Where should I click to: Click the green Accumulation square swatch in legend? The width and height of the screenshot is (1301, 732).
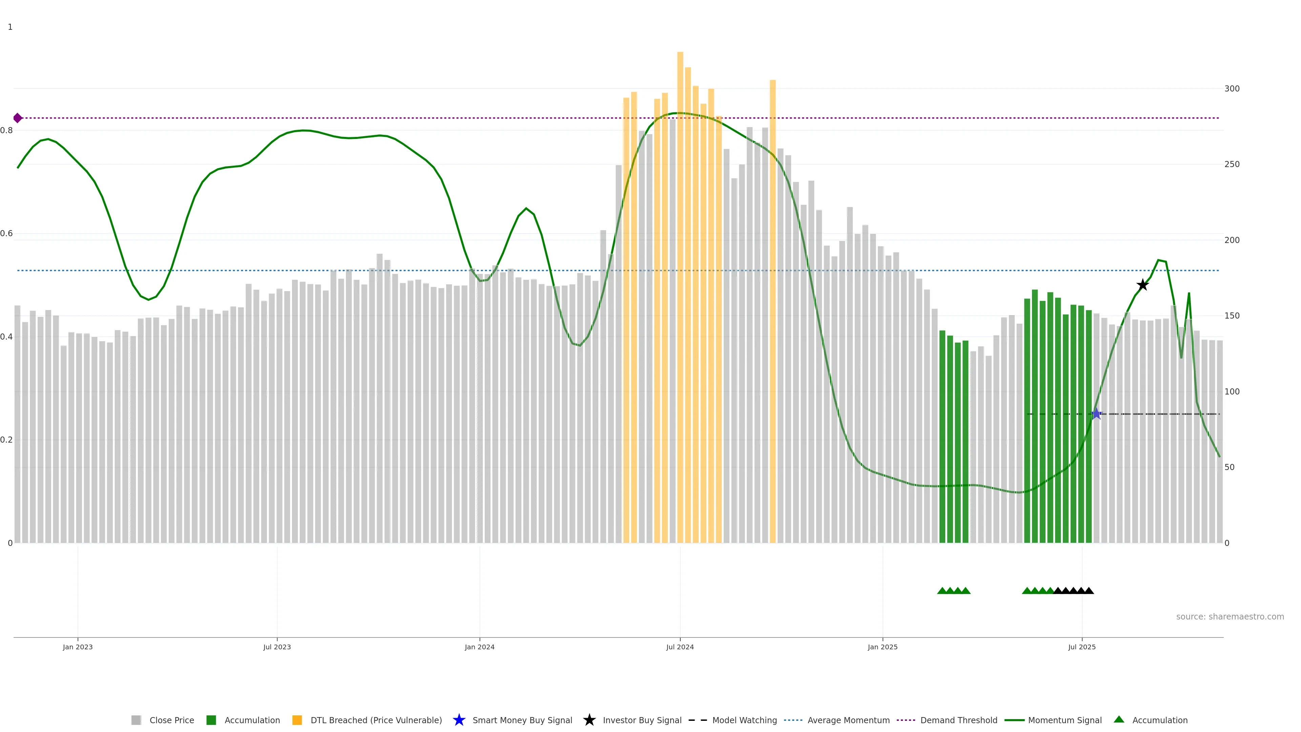(x=211, y=720)
